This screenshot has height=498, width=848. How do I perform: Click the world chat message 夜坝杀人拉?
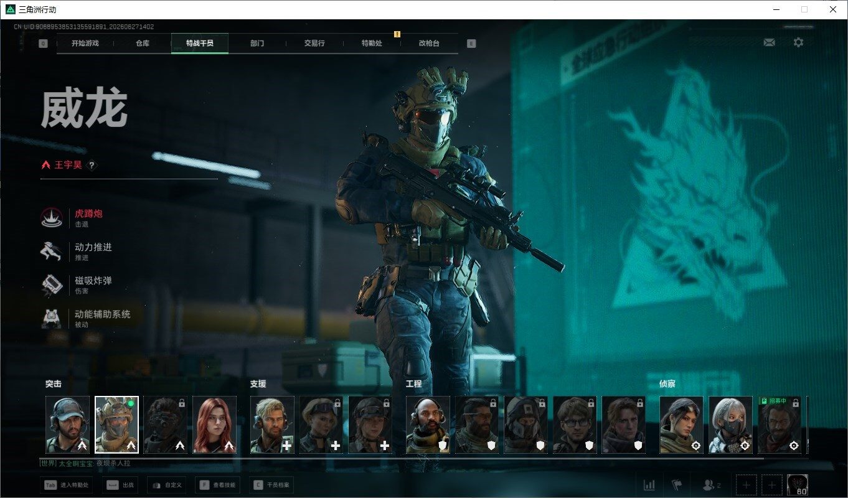(113, 464)
